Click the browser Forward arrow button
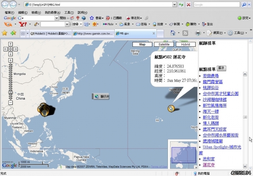 pos(13,4)
